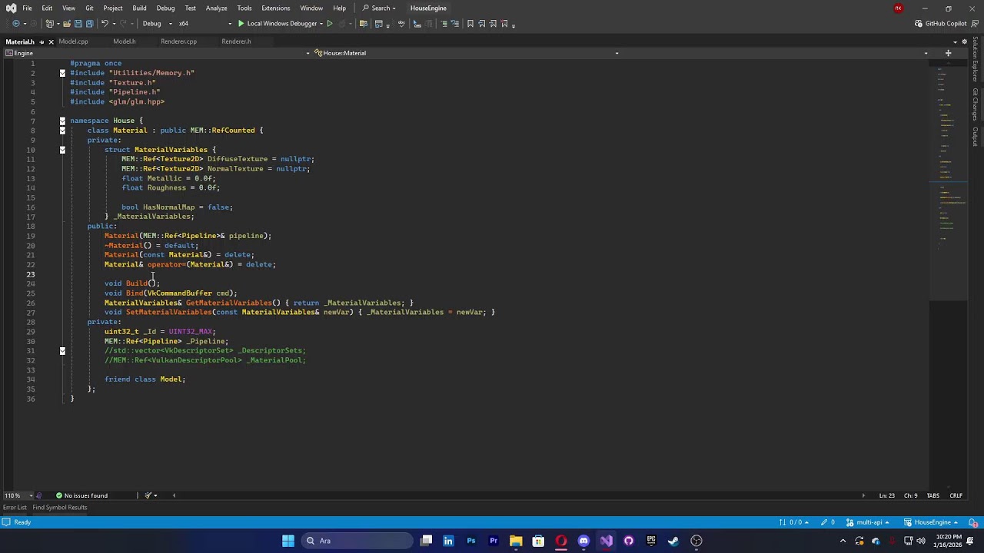
Task: Collapse the MaterialVariables struct block
Action: tap(62, 150)
